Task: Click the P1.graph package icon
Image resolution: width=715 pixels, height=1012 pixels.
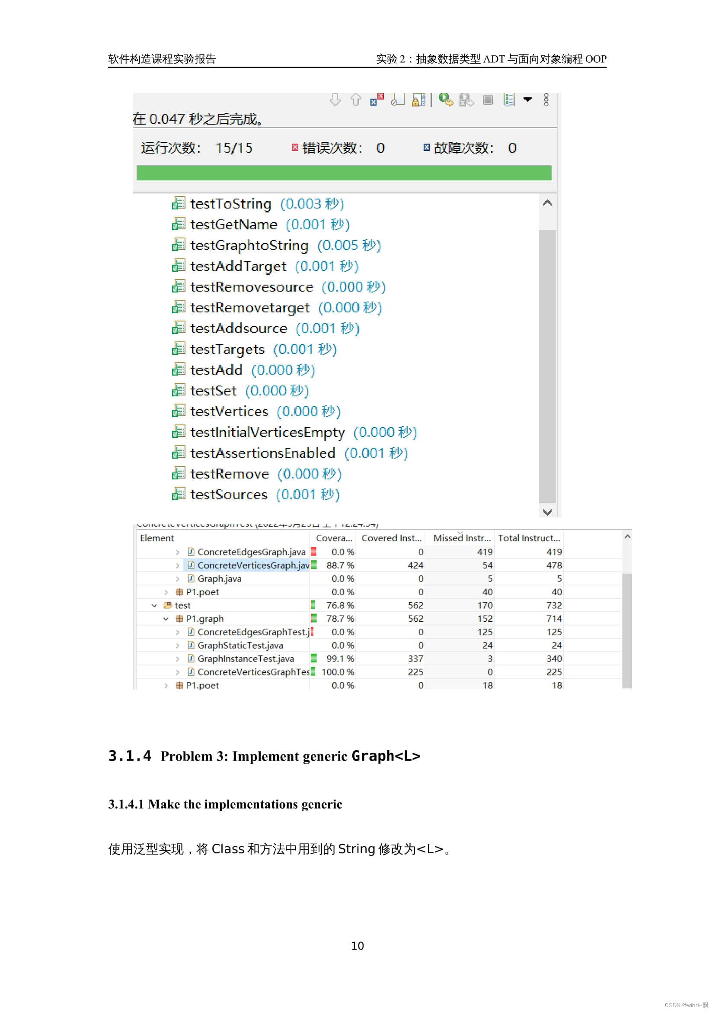Action: point(180,618)
